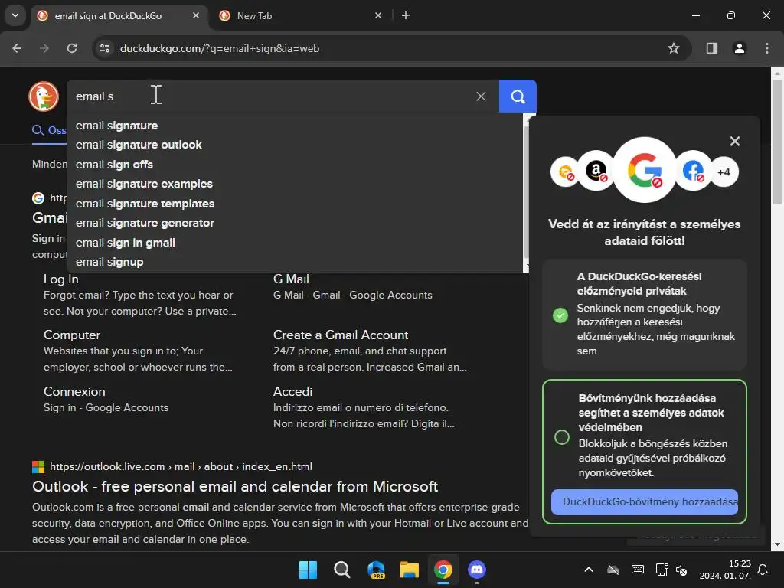The width and height of the screenshot is (784, 588).
Task: Close the privacy promo panel
Action: [x=734, y=142]
